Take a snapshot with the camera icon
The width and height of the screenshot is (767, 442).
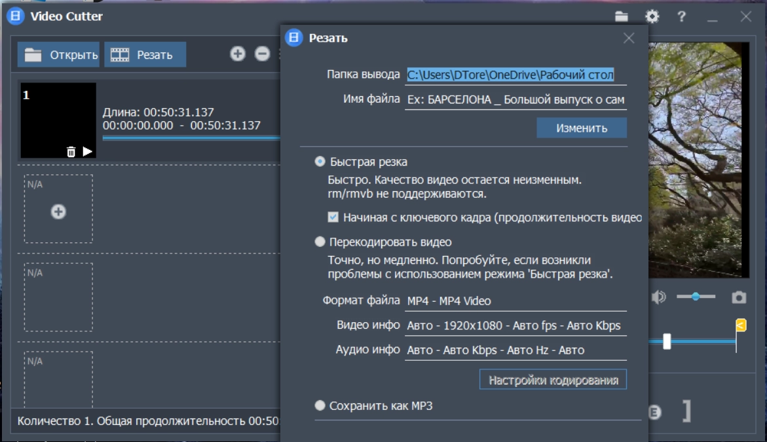click(739, 298)
